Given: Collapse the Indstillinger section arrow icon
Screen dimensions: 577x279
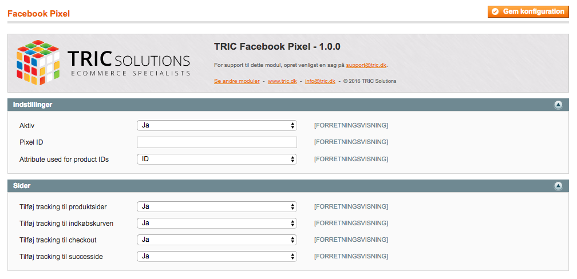Looking at the screenshot, I should coord(558,105).
